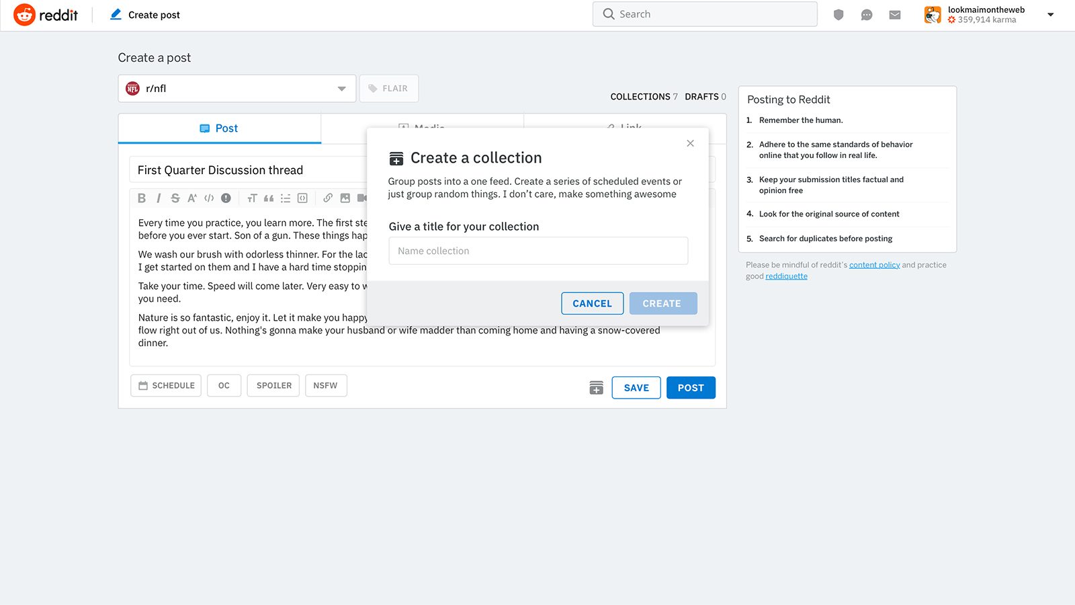Insert a hyperlink
Image resolution: width=1075 pixels, height=605 pixels.
(328, 198)
